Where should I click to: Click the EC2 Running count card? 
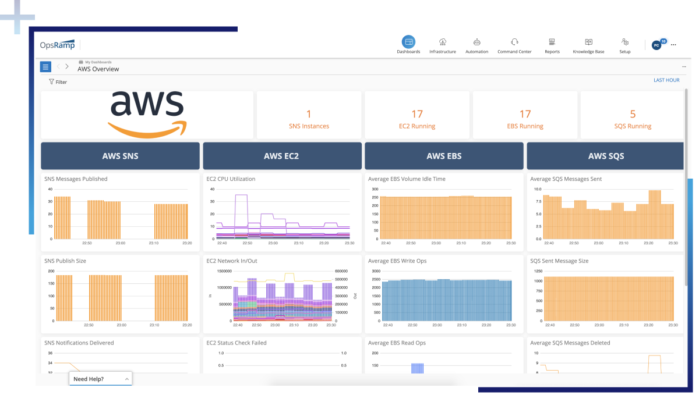pos(417,115)
